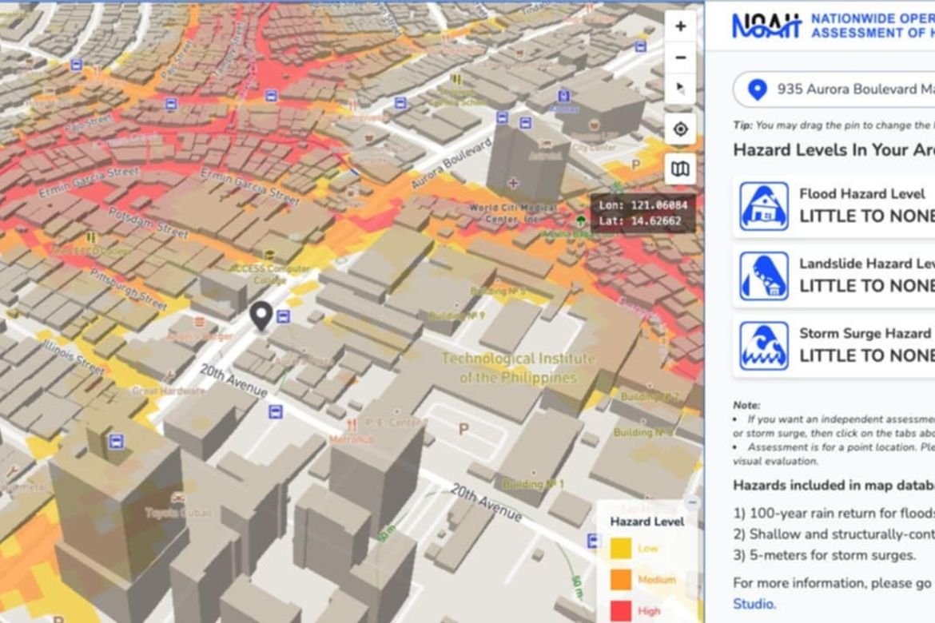Click the yellow Low hazard swatch
This screenshot has width=935, height=623.
621,549
